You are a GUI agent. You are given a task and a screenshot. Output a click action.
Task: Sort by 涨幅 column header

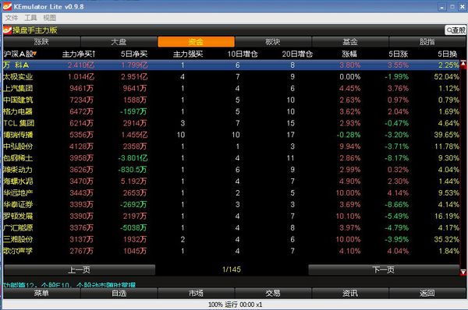(349, 54)
